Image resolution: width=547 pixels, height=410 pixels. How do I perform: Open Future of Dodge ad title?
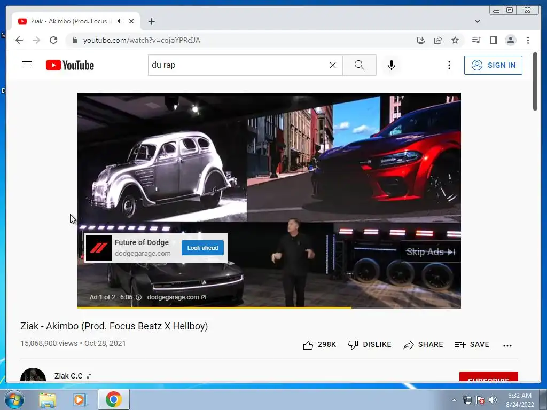142,242
